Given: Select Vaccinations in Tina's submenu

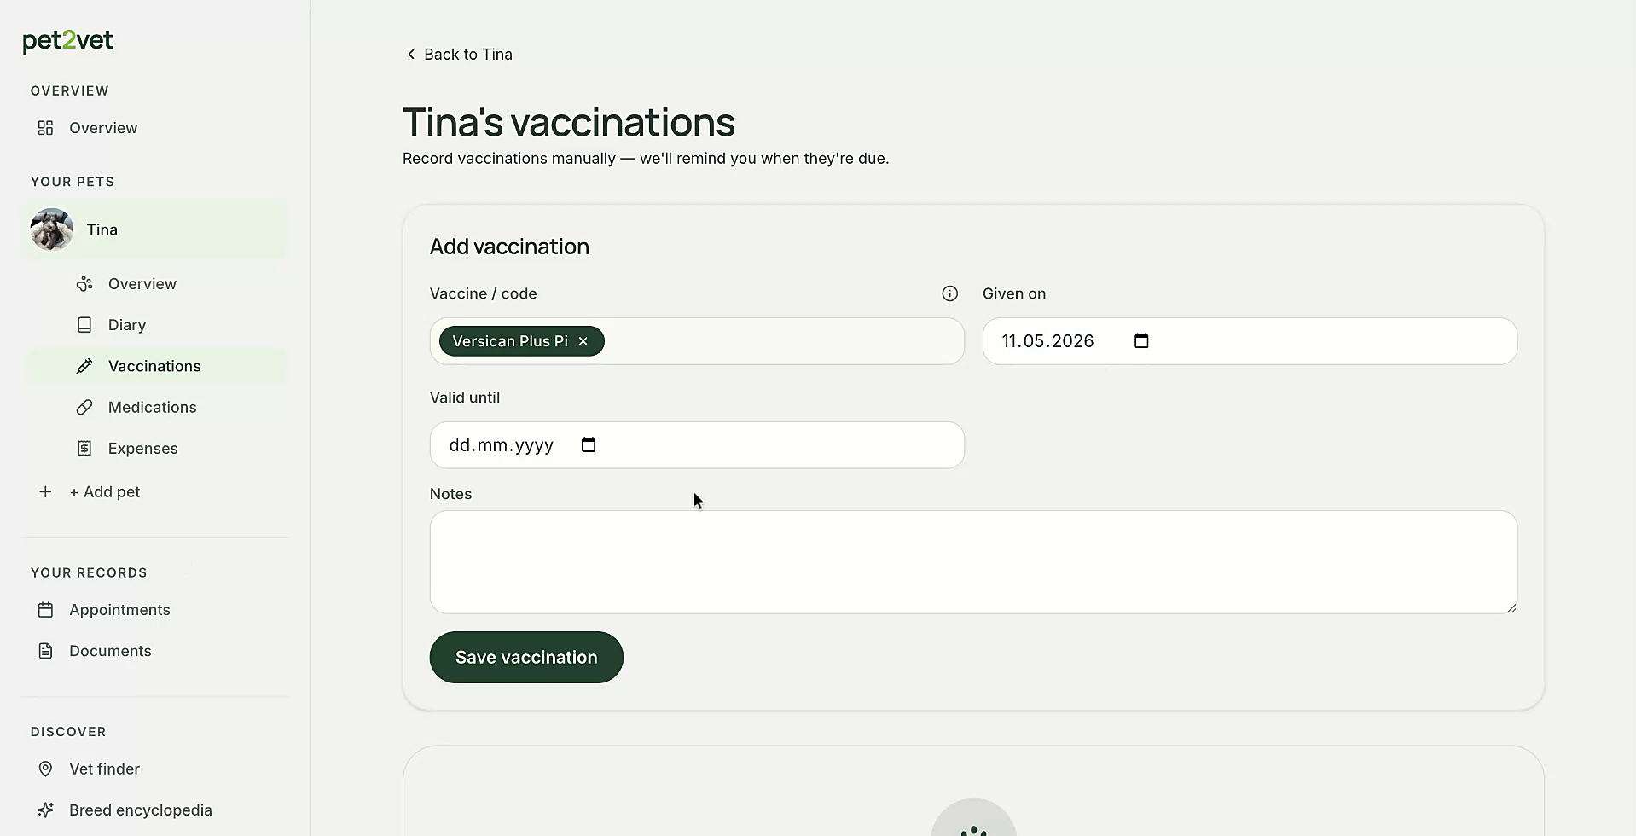Looking at the screenshot, I should 156,366.
